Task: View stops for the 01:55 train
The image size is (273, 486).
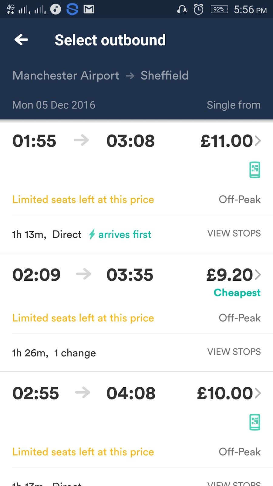Action: tap(234, 233)
